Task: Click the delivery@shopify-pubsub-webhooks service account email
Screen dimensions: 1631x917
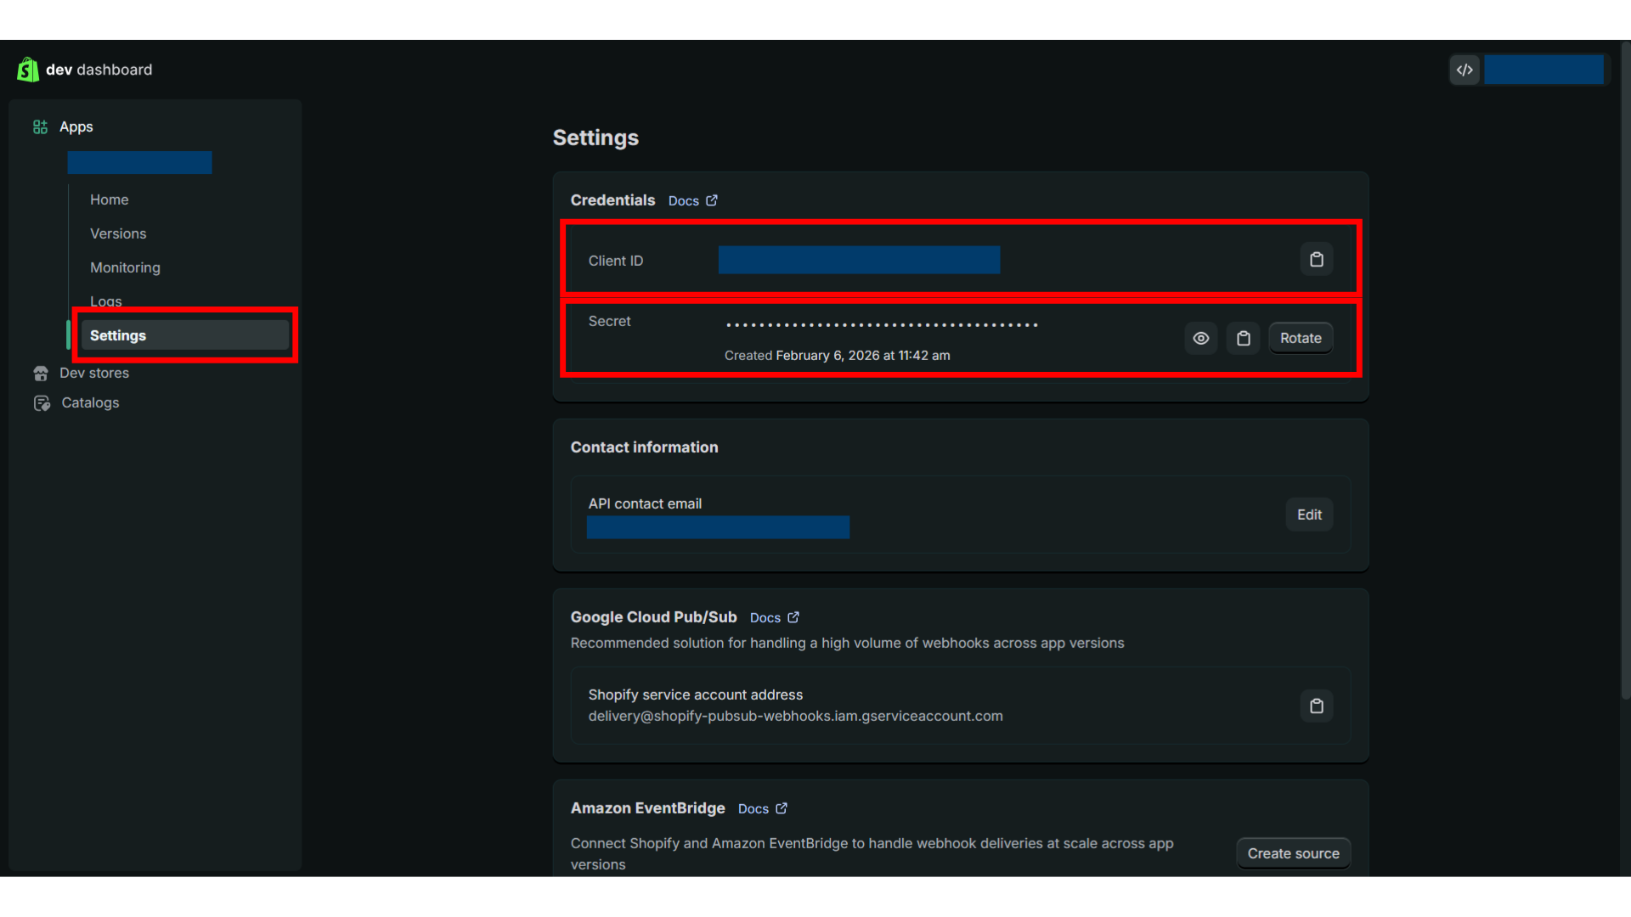Action: point(795,716)
